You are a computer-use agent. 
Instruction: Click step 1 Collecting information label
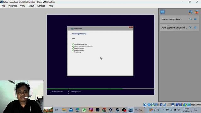57,92
